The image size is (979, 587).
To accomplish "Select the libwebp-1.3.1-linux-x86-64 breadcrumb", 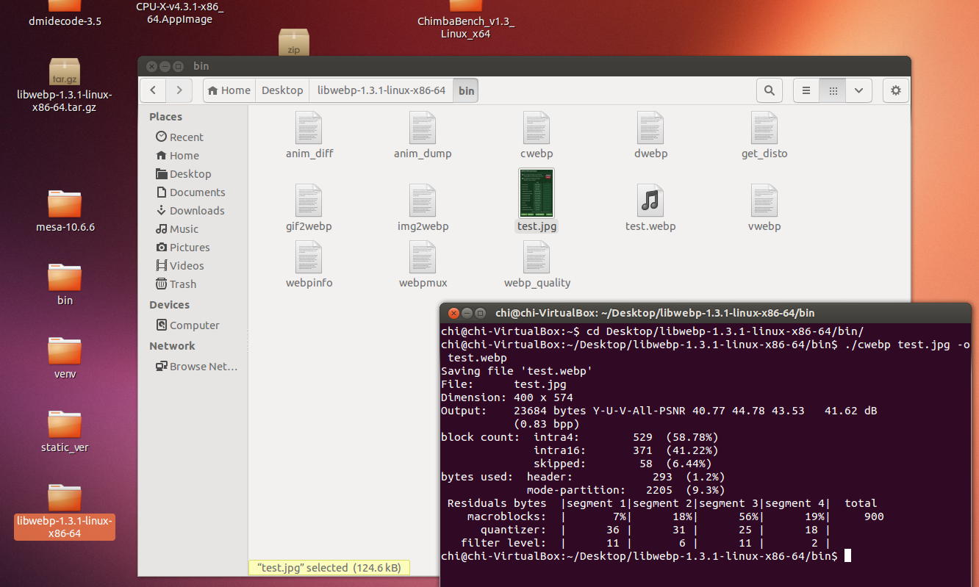I will point(381,90).
